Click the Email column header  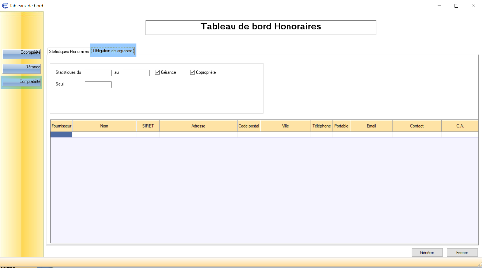(371, 126)
